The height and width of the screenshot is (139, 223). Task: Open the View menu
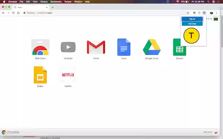coord(35,2)
